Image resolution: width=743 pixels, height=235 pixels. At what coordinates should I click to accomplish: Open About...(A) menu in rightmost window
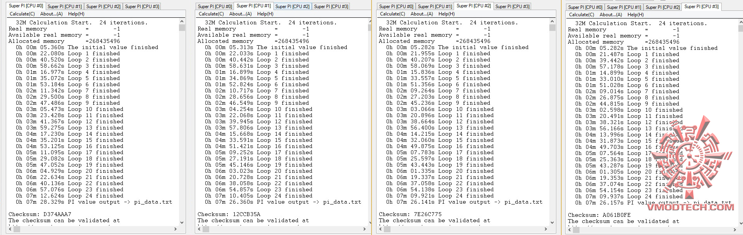pos(611,15)
